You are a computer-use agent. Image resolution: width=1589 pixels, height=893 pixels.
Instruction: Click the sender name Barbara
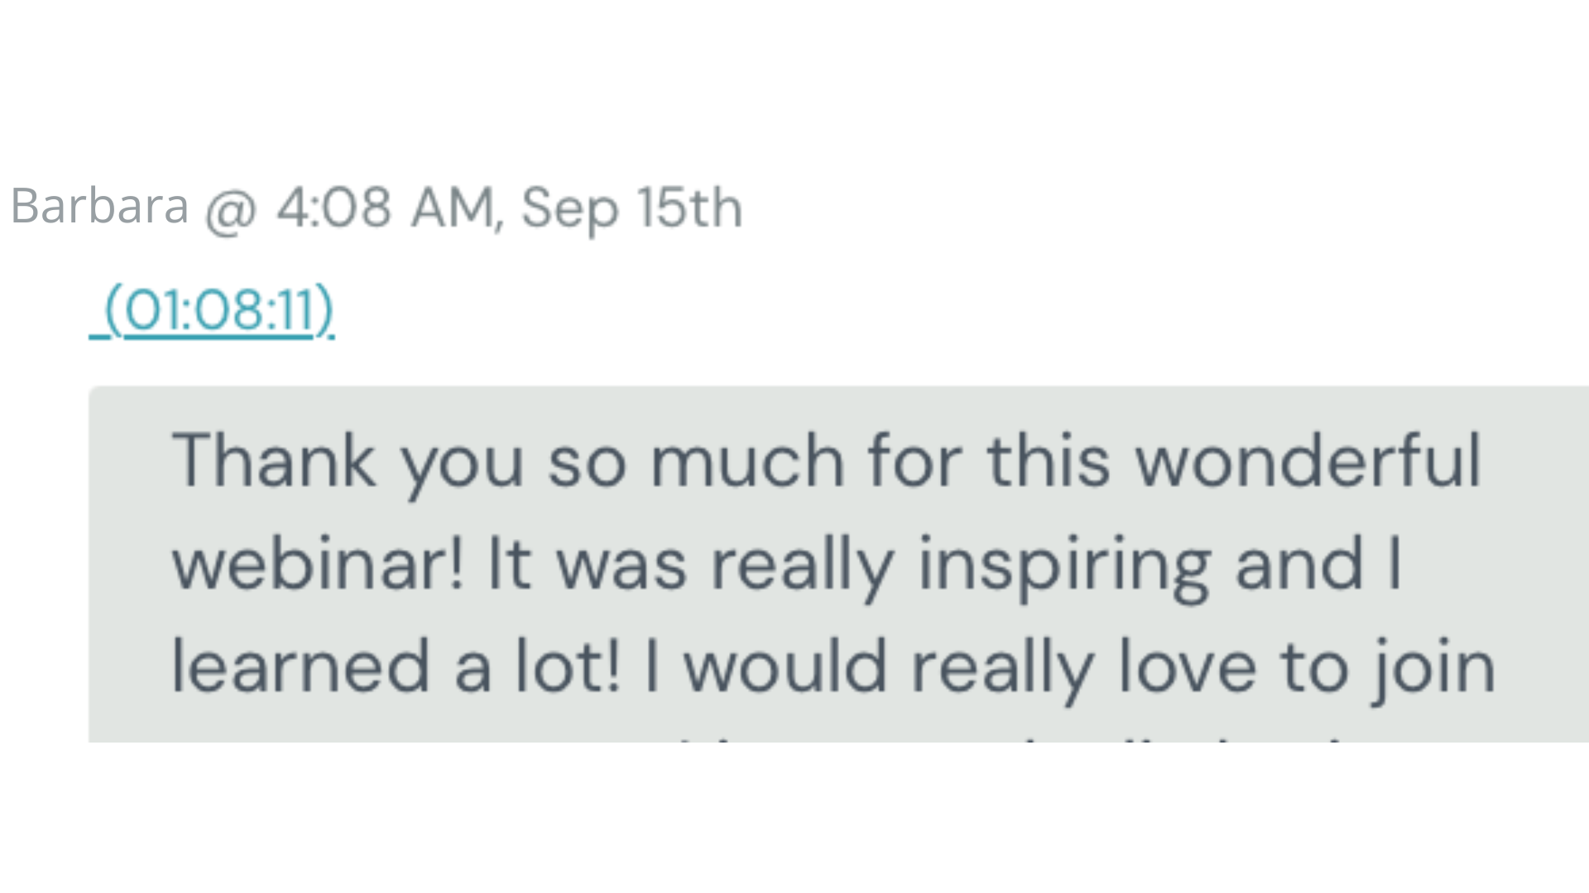[99, 206]
